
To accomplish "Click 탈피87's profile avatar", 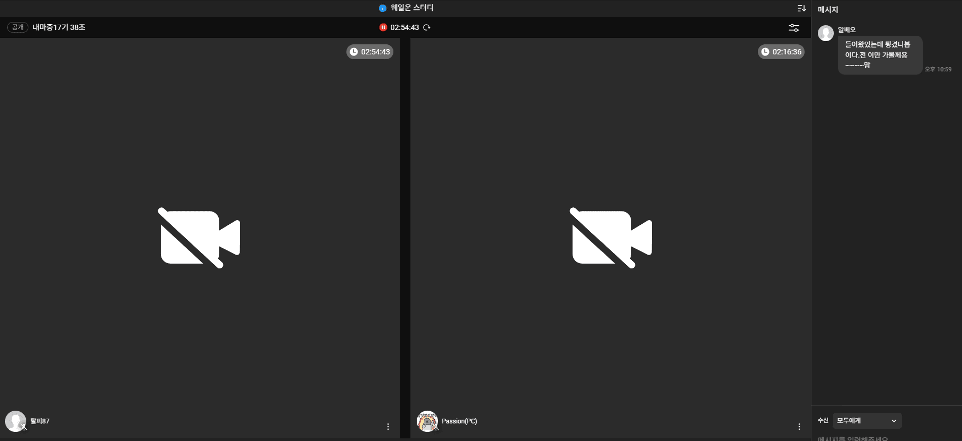I will point(15,421).
